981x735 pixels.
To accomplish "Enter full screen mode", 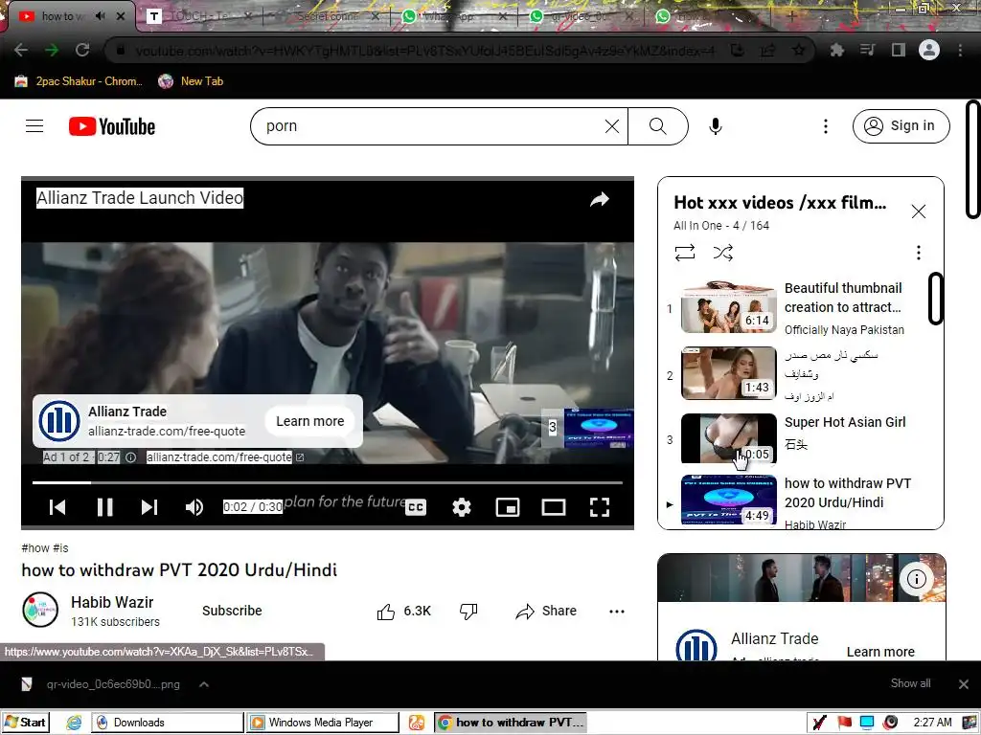I will click(x=600, y=507).
